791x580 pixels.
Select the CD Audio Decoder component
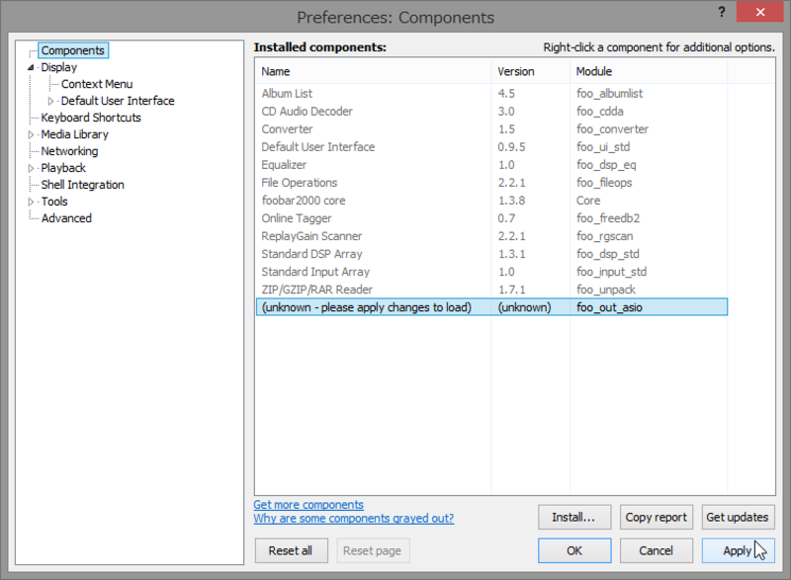point(491,112)
